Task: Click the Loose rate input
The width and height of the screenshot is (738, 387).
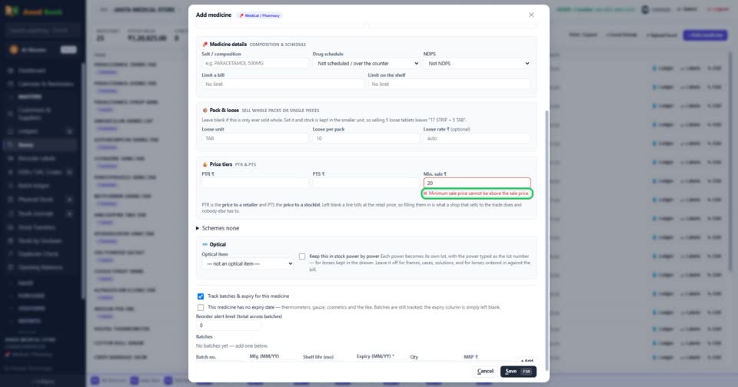Action: 477,138
